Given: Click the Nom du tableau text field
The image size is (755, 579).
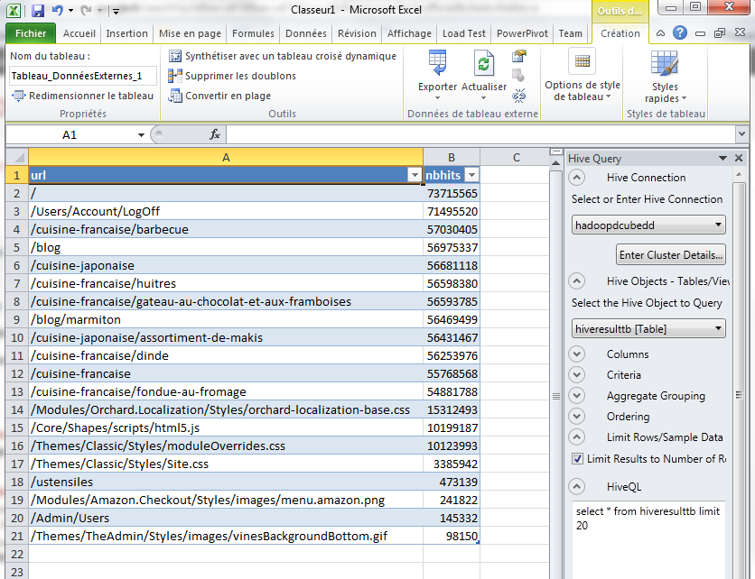Looking at the screenshot, I should 83,76.
